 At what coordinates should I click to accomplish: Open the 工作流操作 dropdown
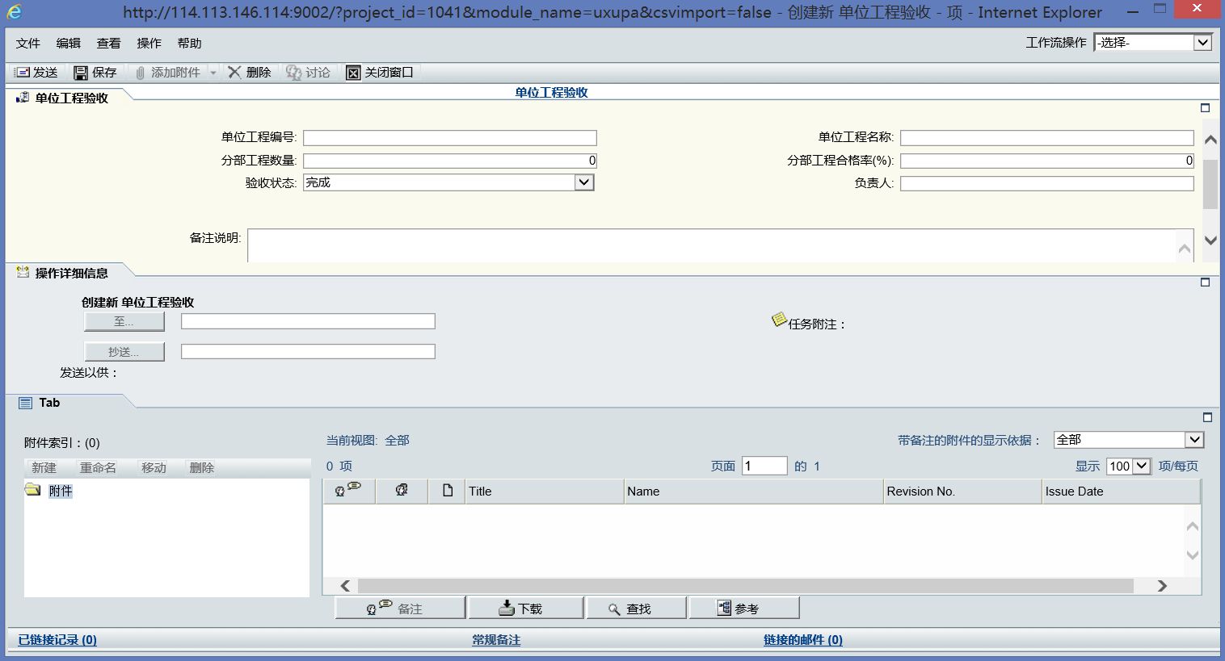coord(1153,42)
